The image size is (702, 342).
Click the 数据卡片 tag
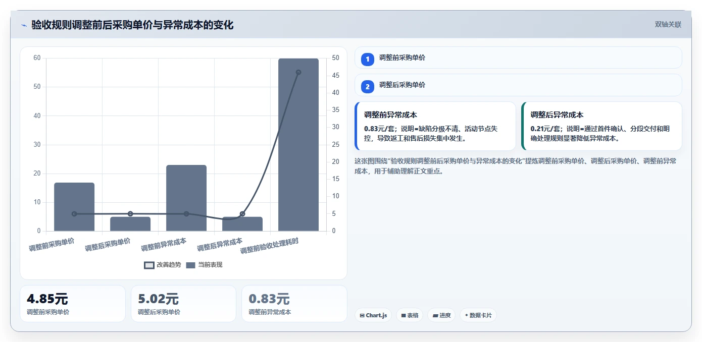[x=478, y=315]
